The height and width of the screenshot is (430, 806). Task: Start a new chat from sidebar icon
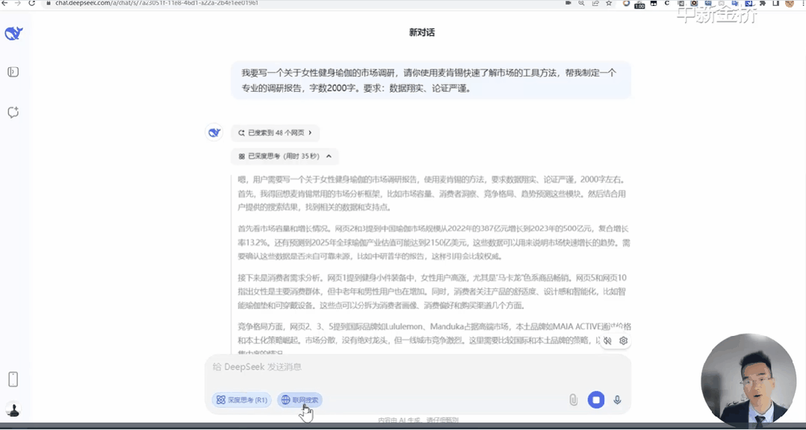coord(13,113)
